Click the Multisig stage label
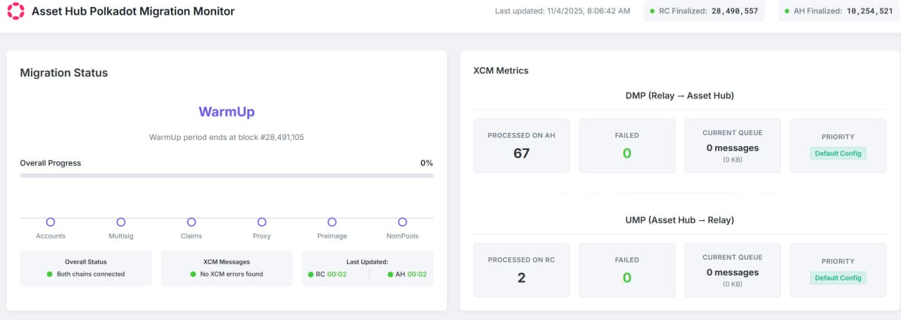 (x=121, y=236)
